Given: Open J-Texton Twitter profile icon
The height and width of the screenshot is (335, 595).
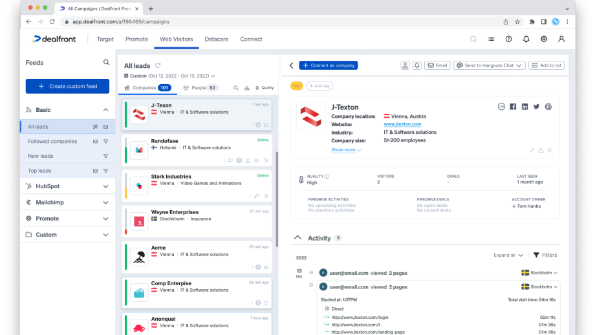Looking at the screenshot, I should tap(536, 107).
